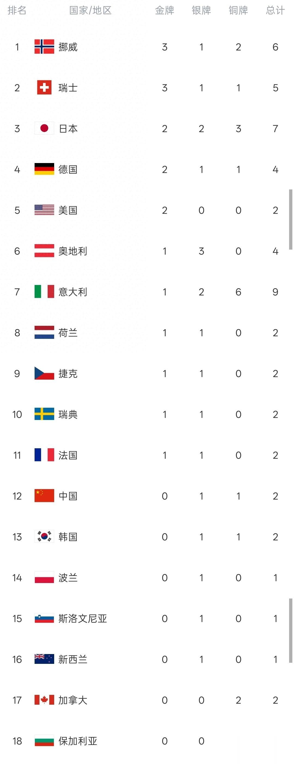This screenshot has height=764, width=294.
Task: Select the New Zealand flag icon
Action: click(x=44, y=659)
